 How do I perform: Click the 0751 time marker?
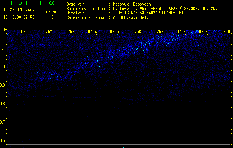[26, 32]
